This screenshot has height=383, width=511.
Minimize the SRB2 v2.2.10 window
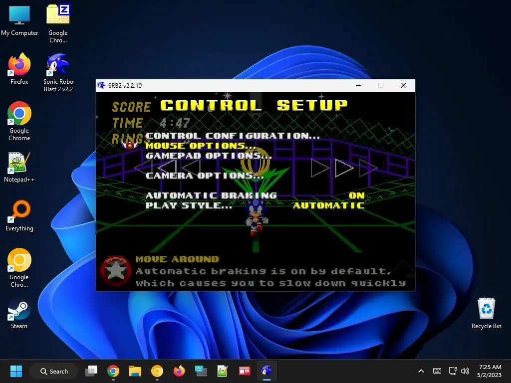(358, 85)
